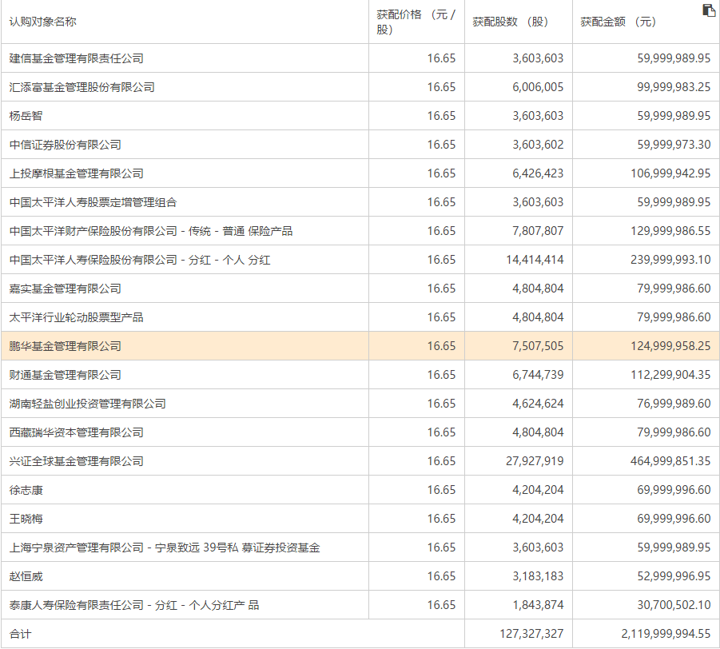720x649 pixels.
Task: Click the copy table icon
Action: point(709,10)
